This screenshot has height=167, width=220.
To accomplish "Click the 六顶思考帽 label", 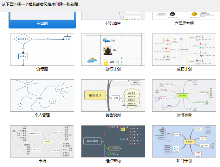I will pos(184,23).
